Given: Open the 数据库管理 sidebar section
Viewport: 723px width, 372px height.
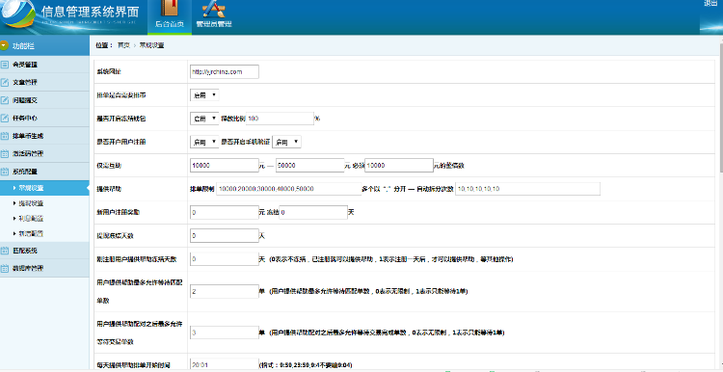Looking at the screenshot, I should pyautogui.click(x=44, y=268).
